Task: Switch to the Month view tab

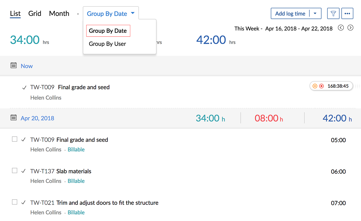Action: [x=59, y=14]
